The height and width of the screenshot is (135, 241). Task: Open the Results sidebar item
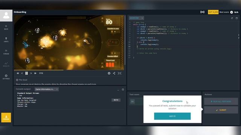coord(6,64)
